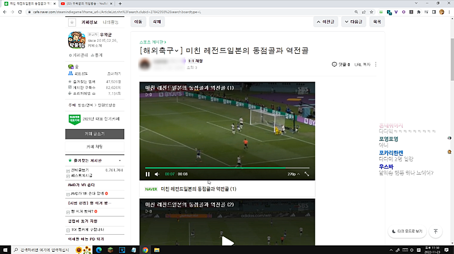Image resolution: width=454 pixels, height=254 pixels.
Task: Go back in the browser
Action: tap(5, 12)
